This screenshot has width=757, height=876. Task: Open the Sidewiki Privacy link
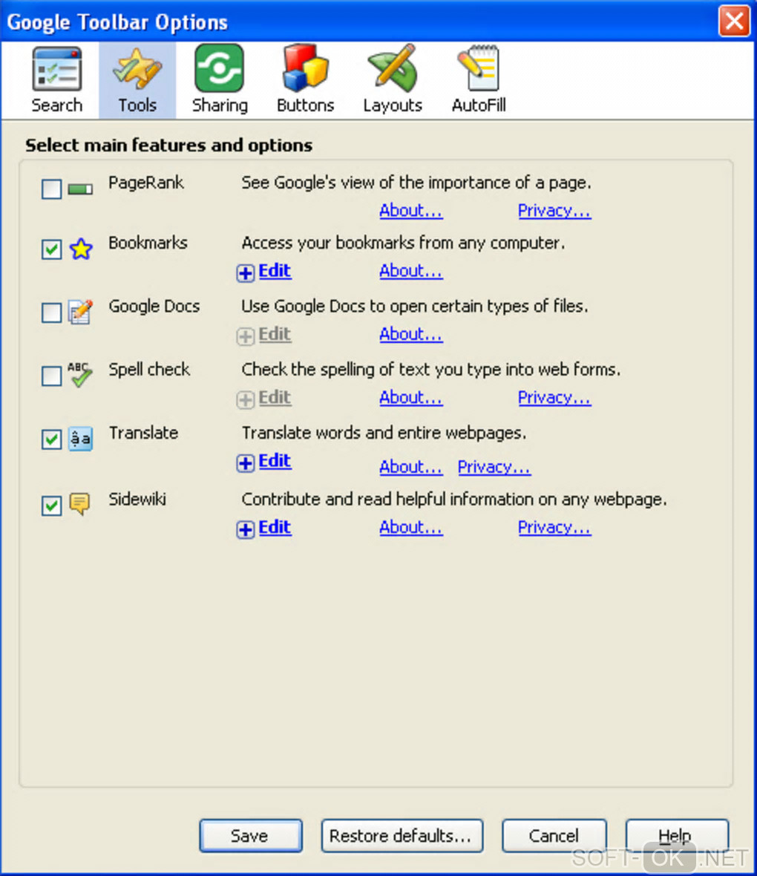coord(554,527)
